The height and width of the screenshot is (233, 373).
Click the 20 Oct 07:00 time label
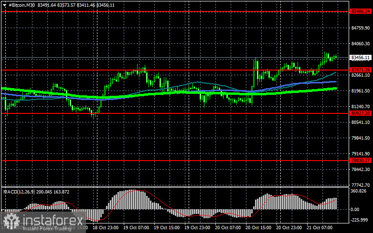tap(228, 228)
